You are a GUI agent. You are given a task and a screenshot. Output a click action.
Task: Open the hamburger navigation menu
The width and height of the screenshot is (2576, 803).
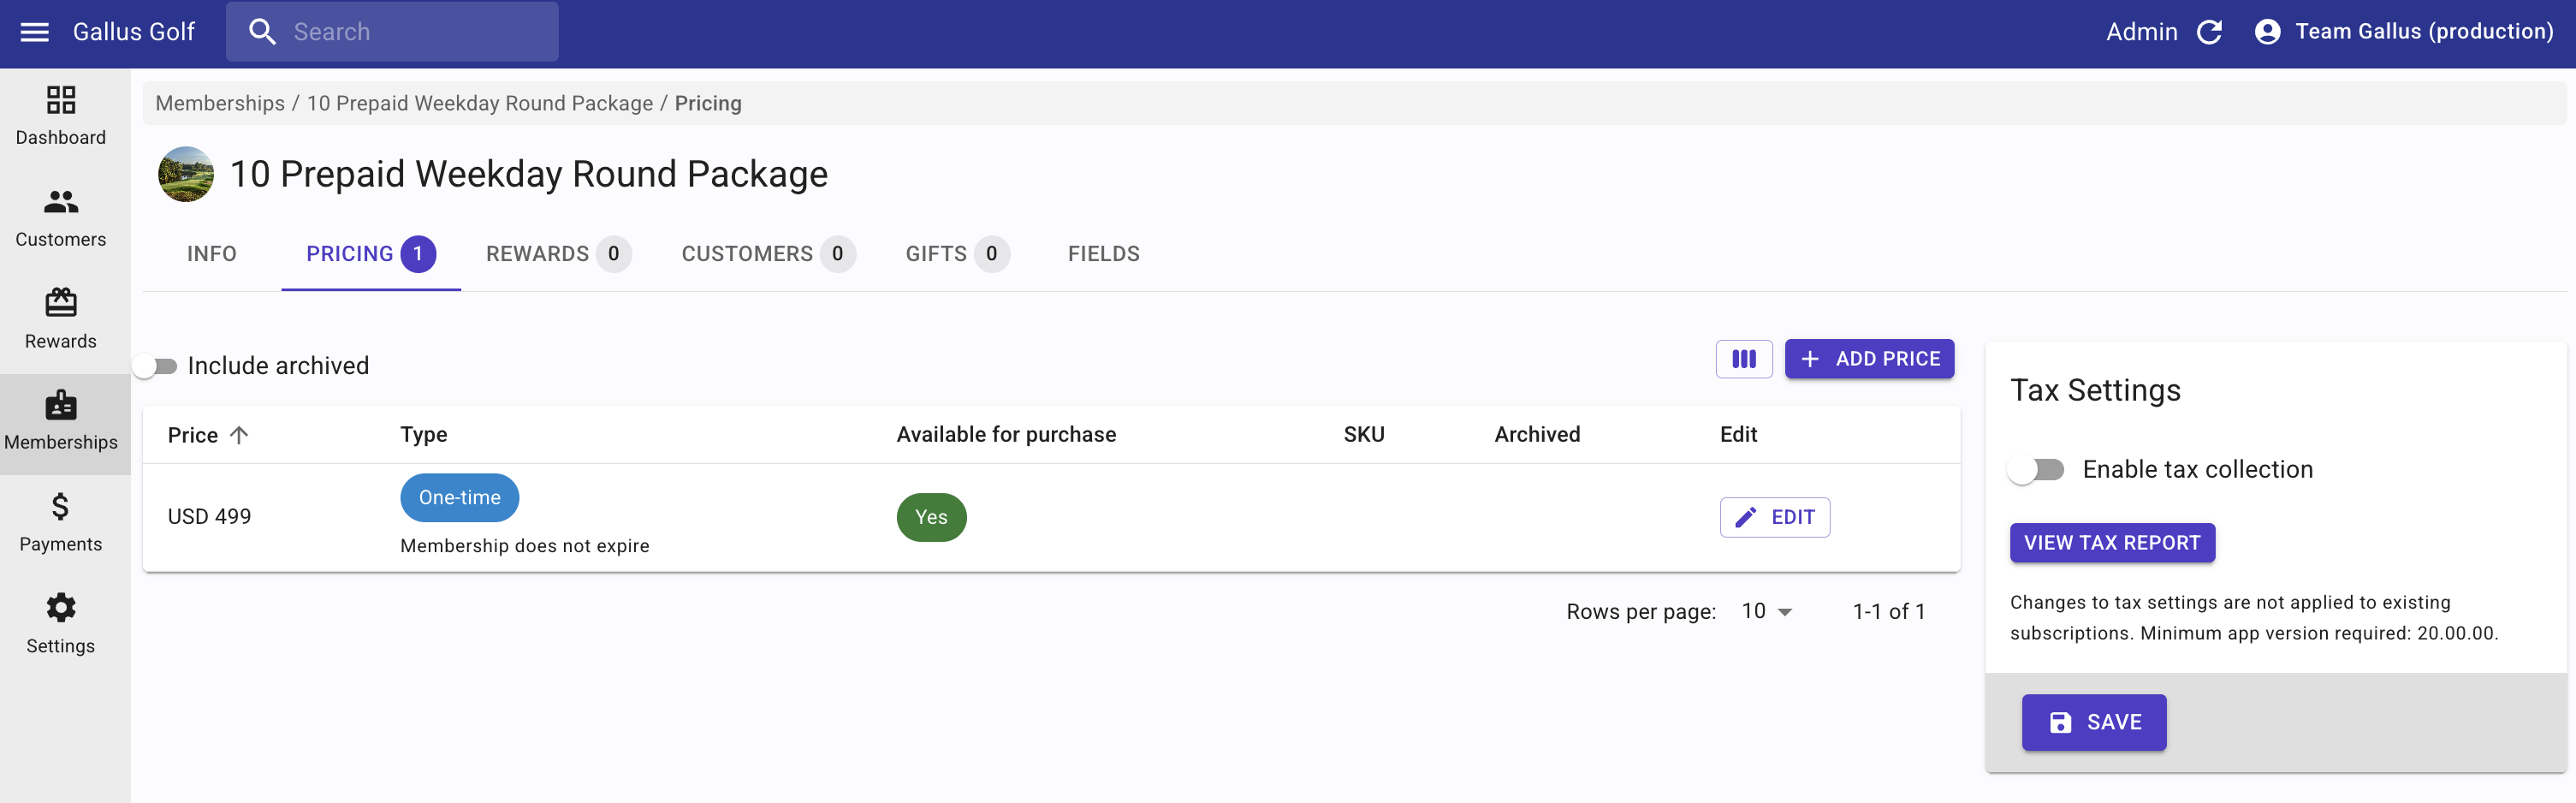(35, 32)
